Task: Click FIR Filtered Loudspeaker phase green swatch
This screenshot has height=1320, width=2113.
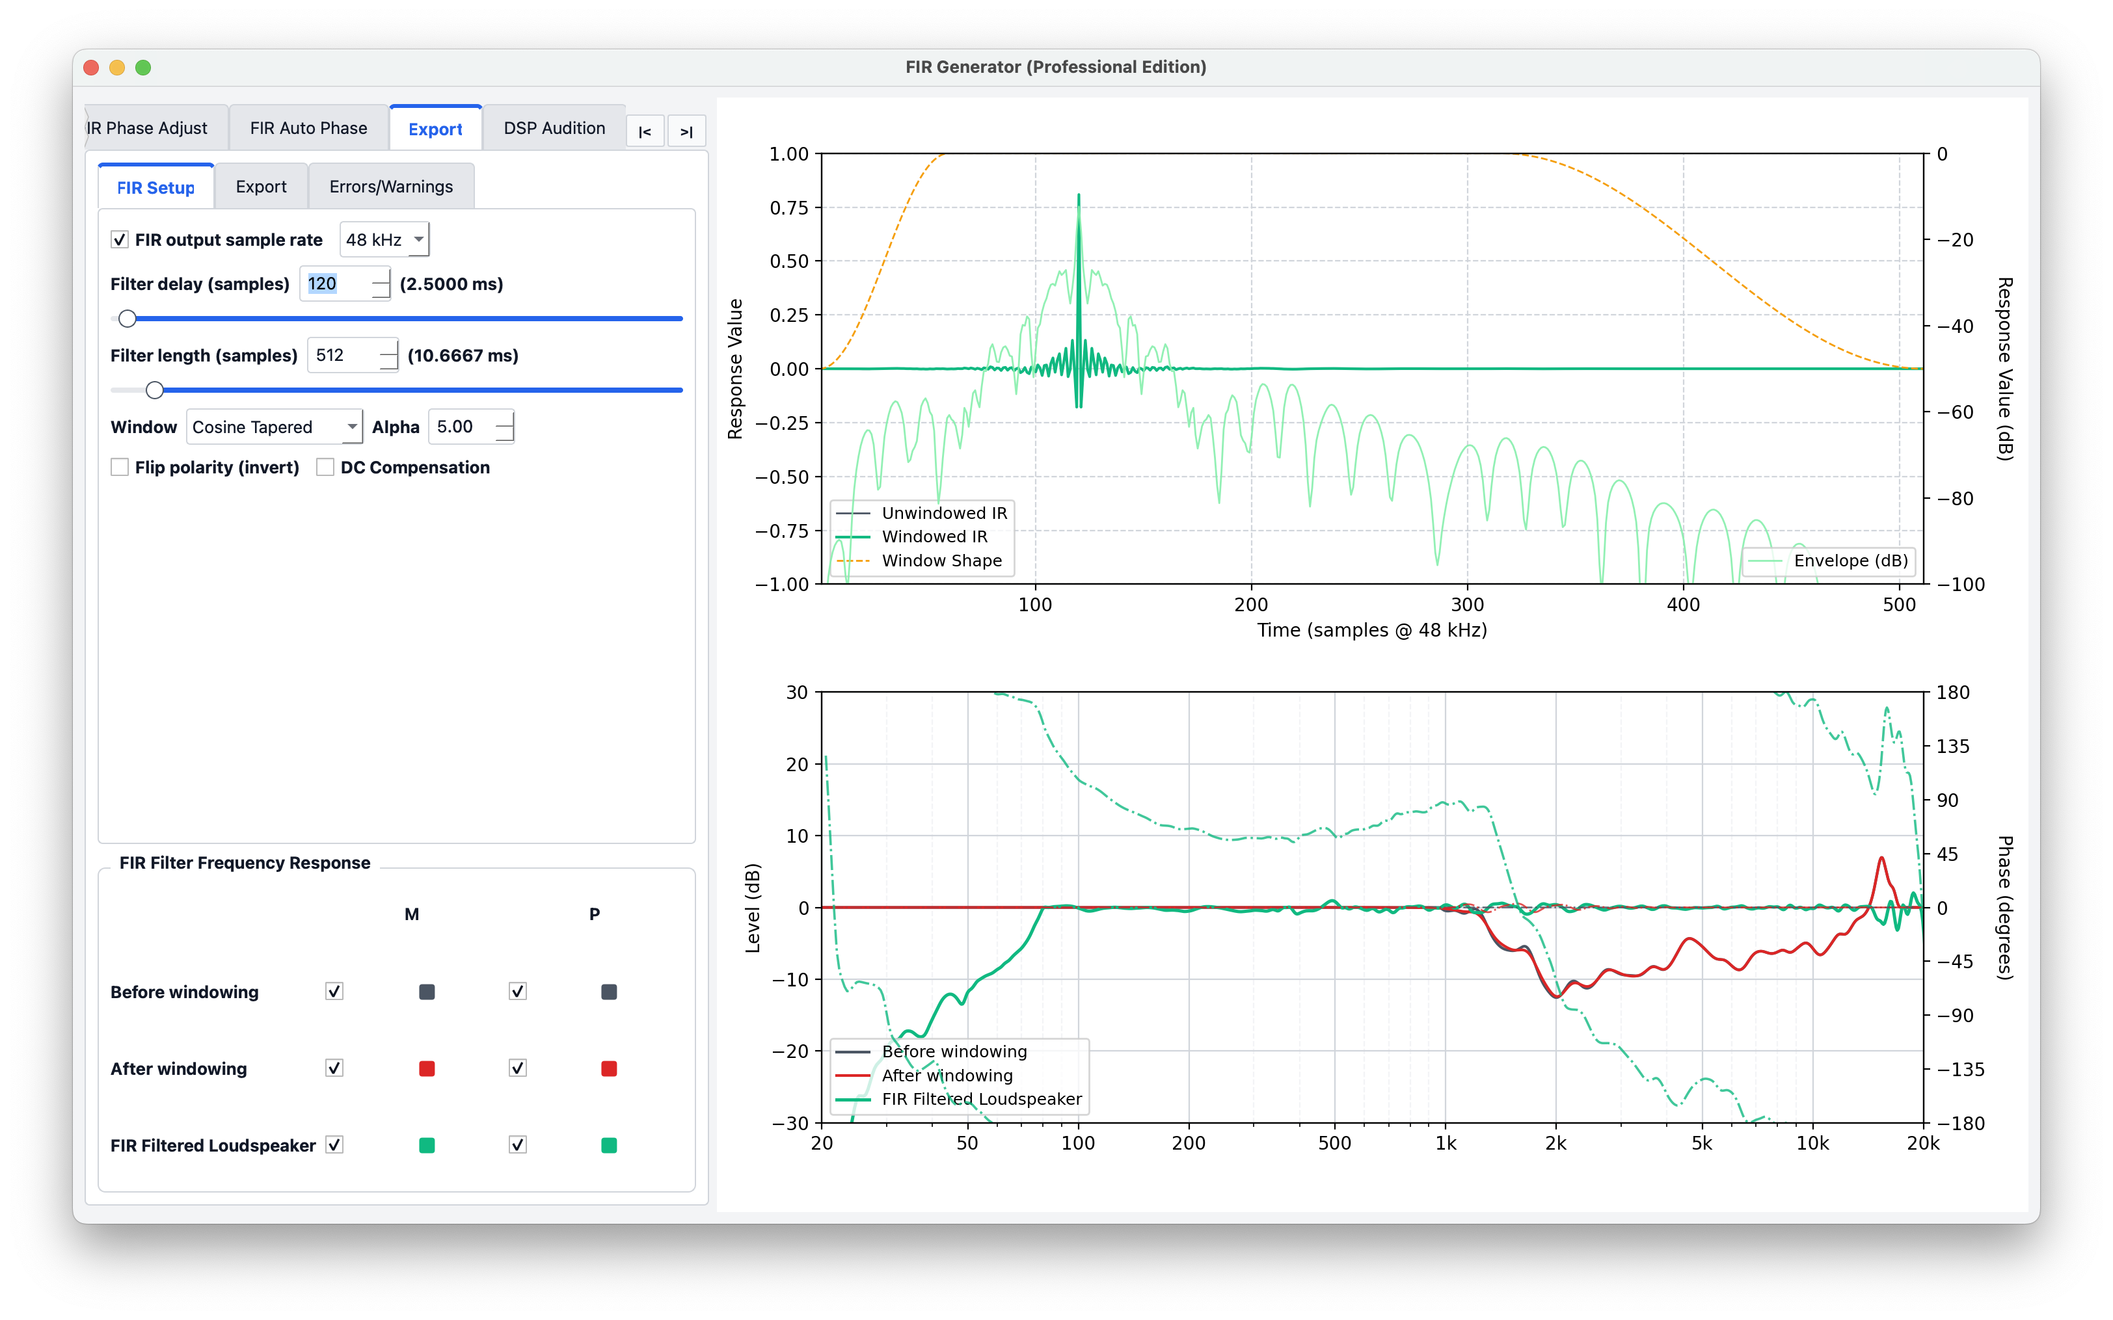Action: (610, 1145)
